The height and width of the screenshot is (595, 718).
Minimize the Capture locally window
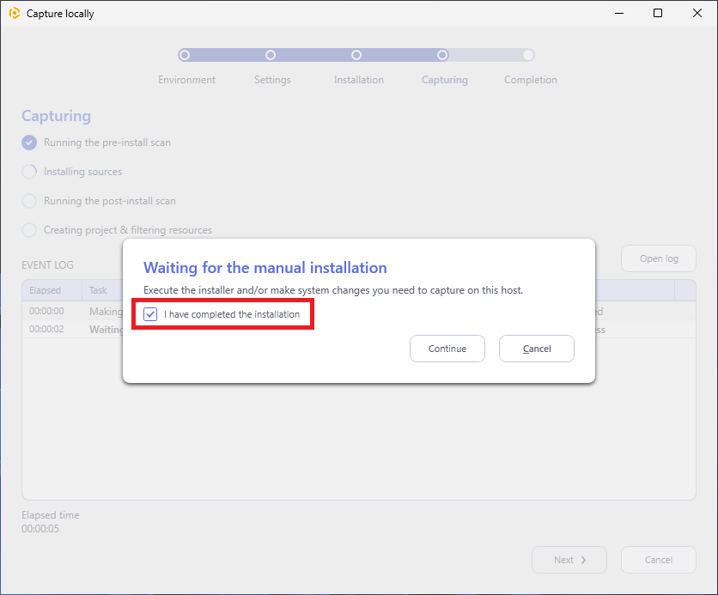pyautogui.click(x=618, y=13)
